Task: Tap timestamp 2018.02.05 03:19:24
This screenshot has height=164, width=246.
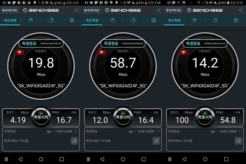Action: (214, 43)
